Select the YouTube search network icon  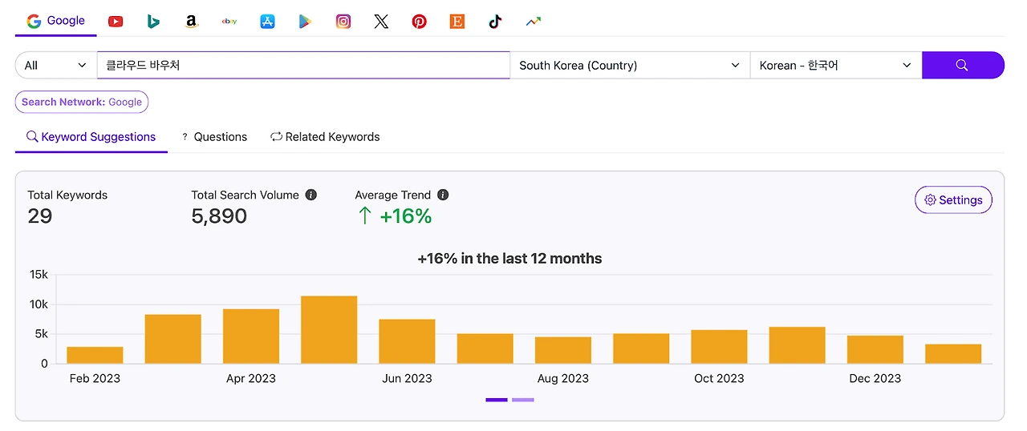[116, 22]
